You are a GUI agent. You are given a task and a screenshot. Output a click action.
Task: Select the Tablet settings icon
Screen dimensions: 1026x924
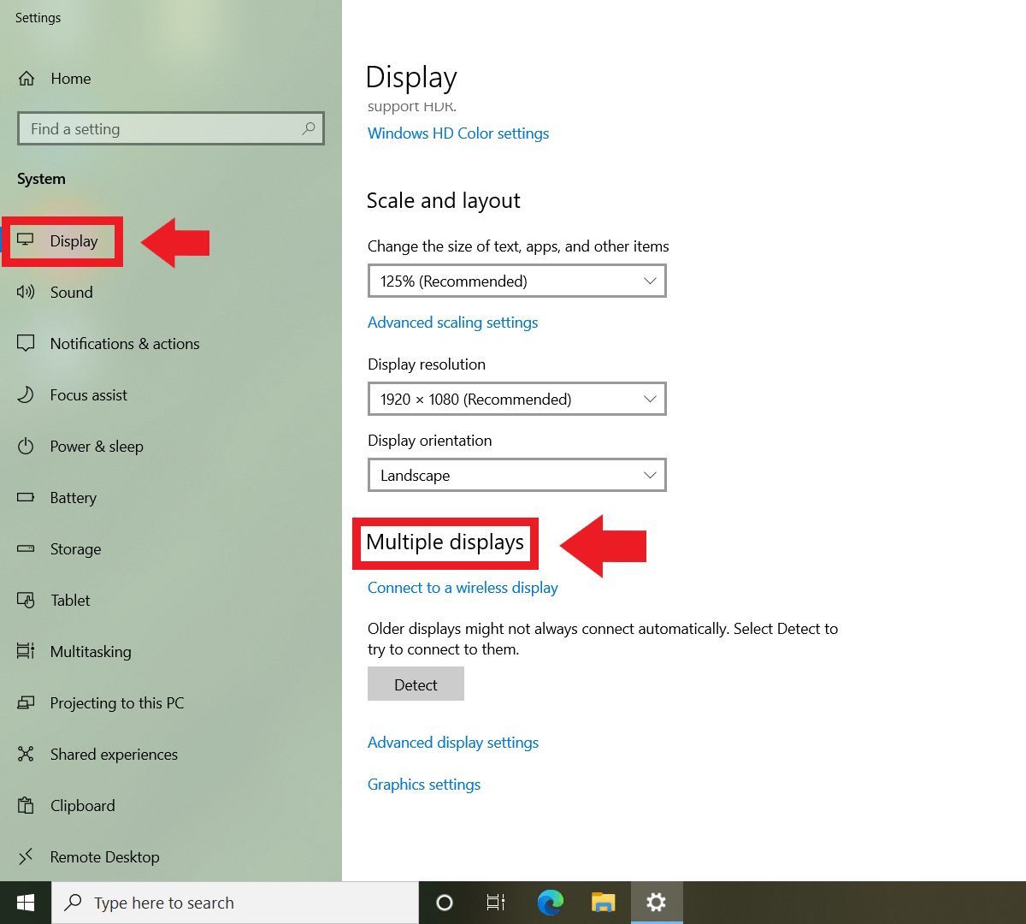(26, 600)
